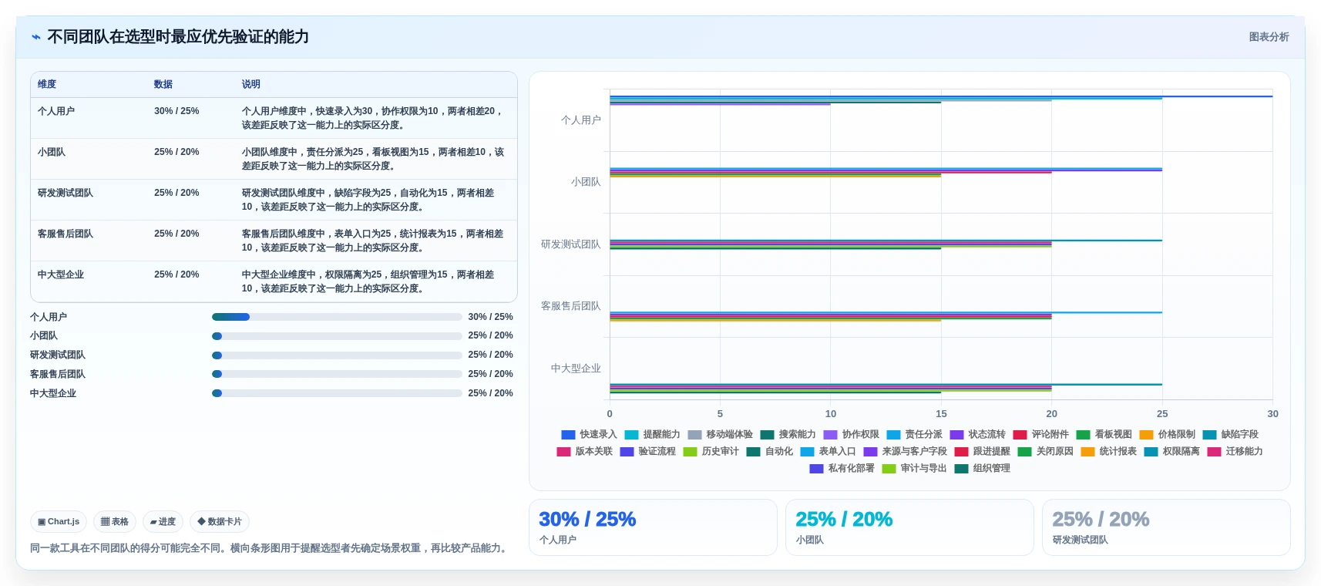Toggle the 快速录入 legend item
Viewport: 1321px width, 586px height.
(589, 434)
